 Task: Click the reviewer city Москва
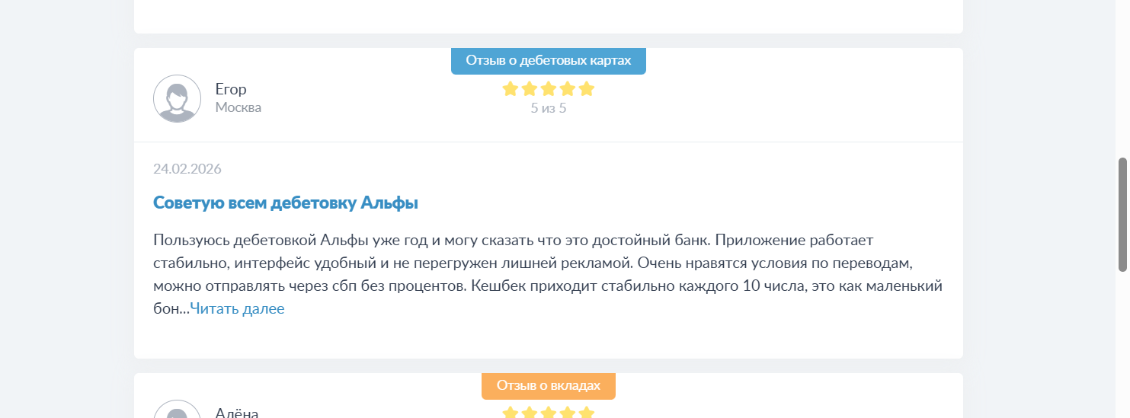(x=238, y=108)
